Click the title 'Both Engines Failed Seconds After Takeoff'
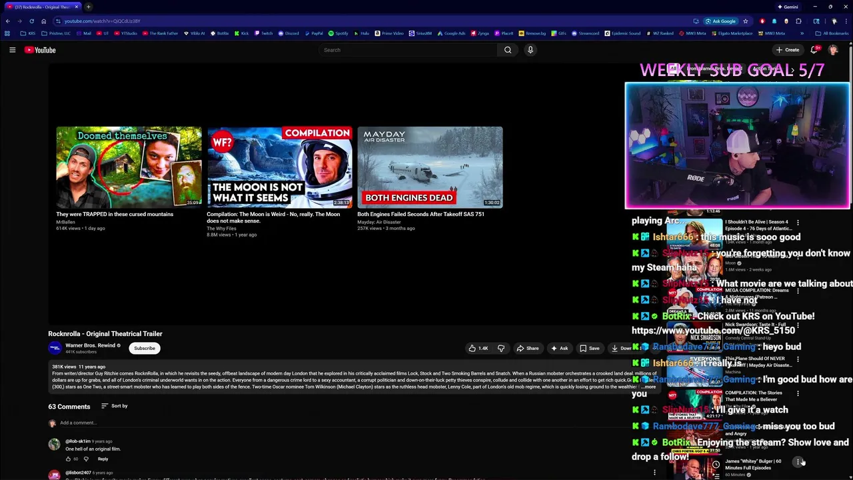The height and width of the screenshot is (480, 853). pos(421,214)
